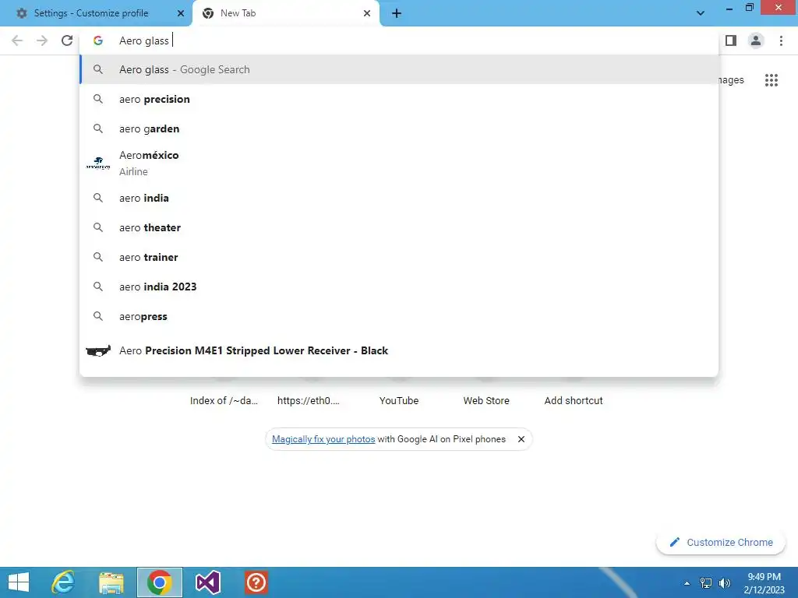The height and width of the screenshot is (598, 798).
Task: Open the Windows Start button
Action: coord(19,582)
